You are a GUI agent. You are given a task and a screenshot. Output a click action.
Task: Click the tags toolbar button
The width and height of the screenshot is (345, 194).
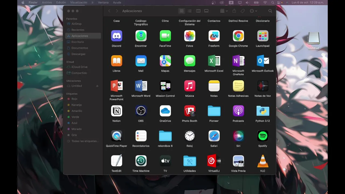[243, 11]
